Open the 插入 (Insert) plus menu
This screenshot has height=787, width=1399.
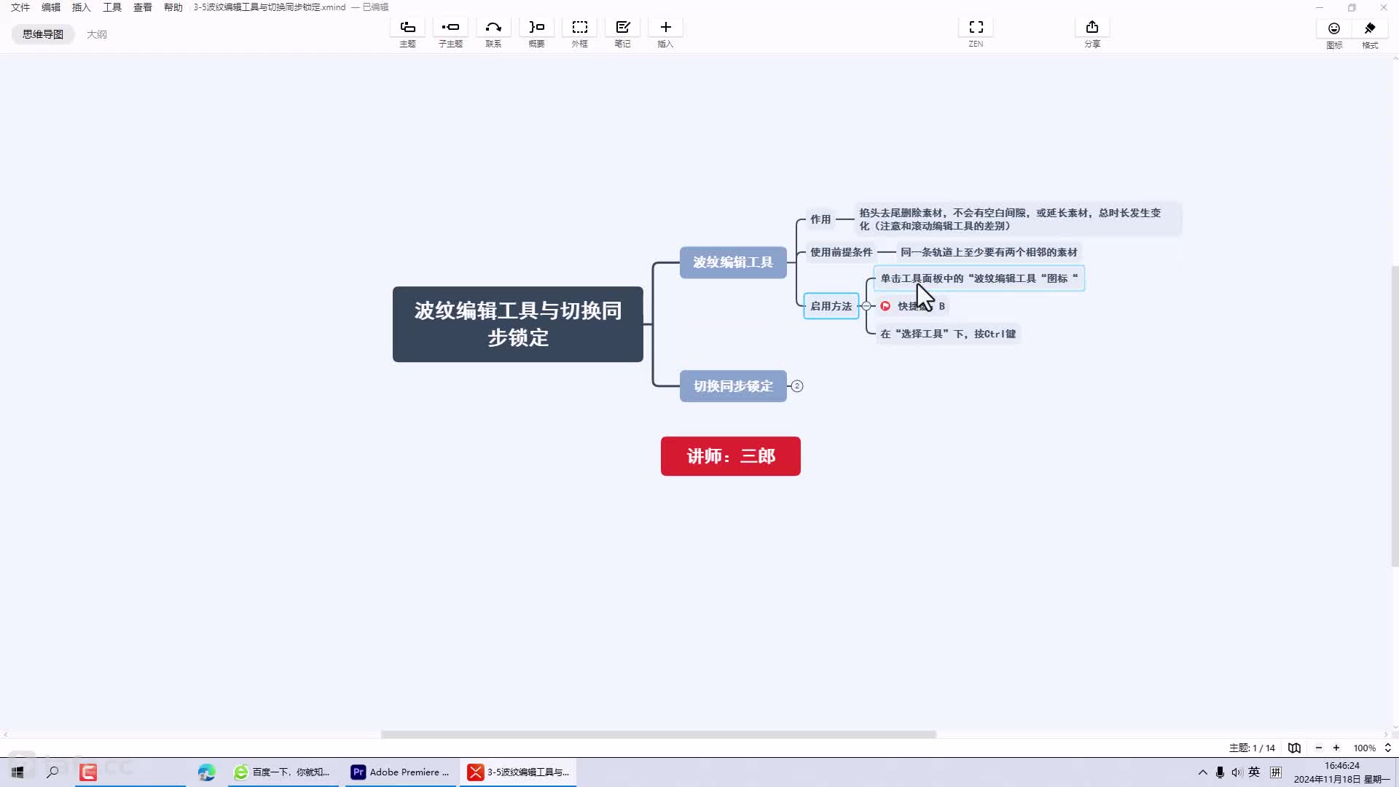click(665, 27)
